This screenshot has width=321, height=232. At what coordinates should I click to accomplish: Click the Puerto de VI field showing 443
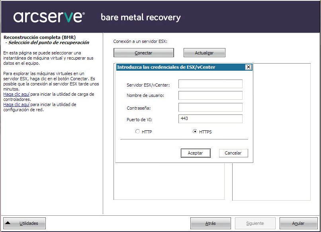[x=210, y=119]
